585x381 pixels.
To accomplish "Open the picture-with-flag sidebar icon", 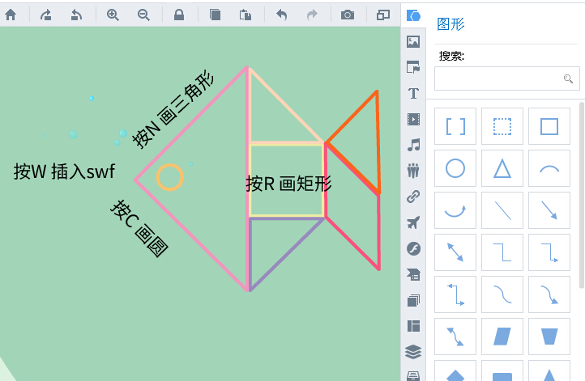I will 413,67.
